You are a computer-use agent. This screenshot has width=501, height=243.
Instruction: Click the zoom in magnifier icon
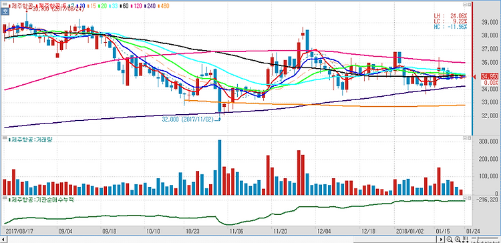coord(458,239)
